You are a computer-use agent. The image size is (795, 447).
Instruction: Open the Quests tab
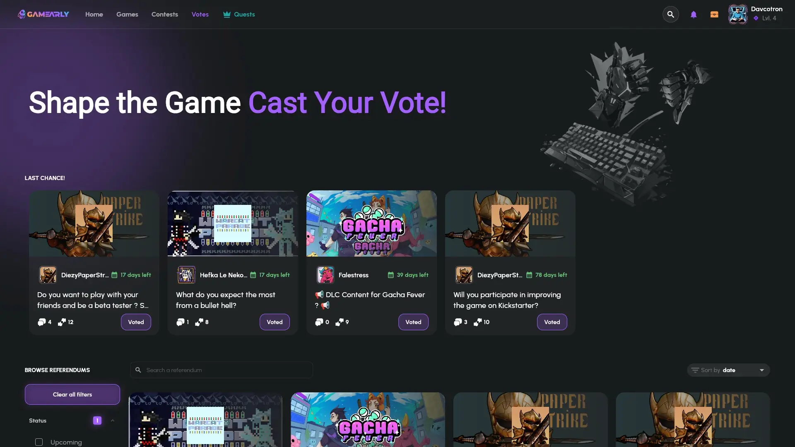click(x=239, y=14)
